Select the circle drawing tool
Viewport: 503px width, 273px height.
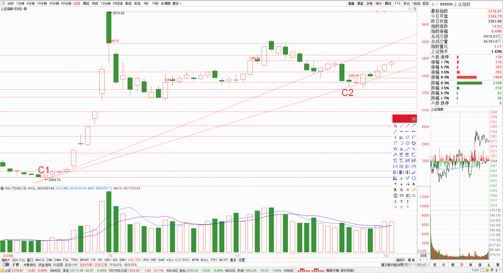pos(408,143)
